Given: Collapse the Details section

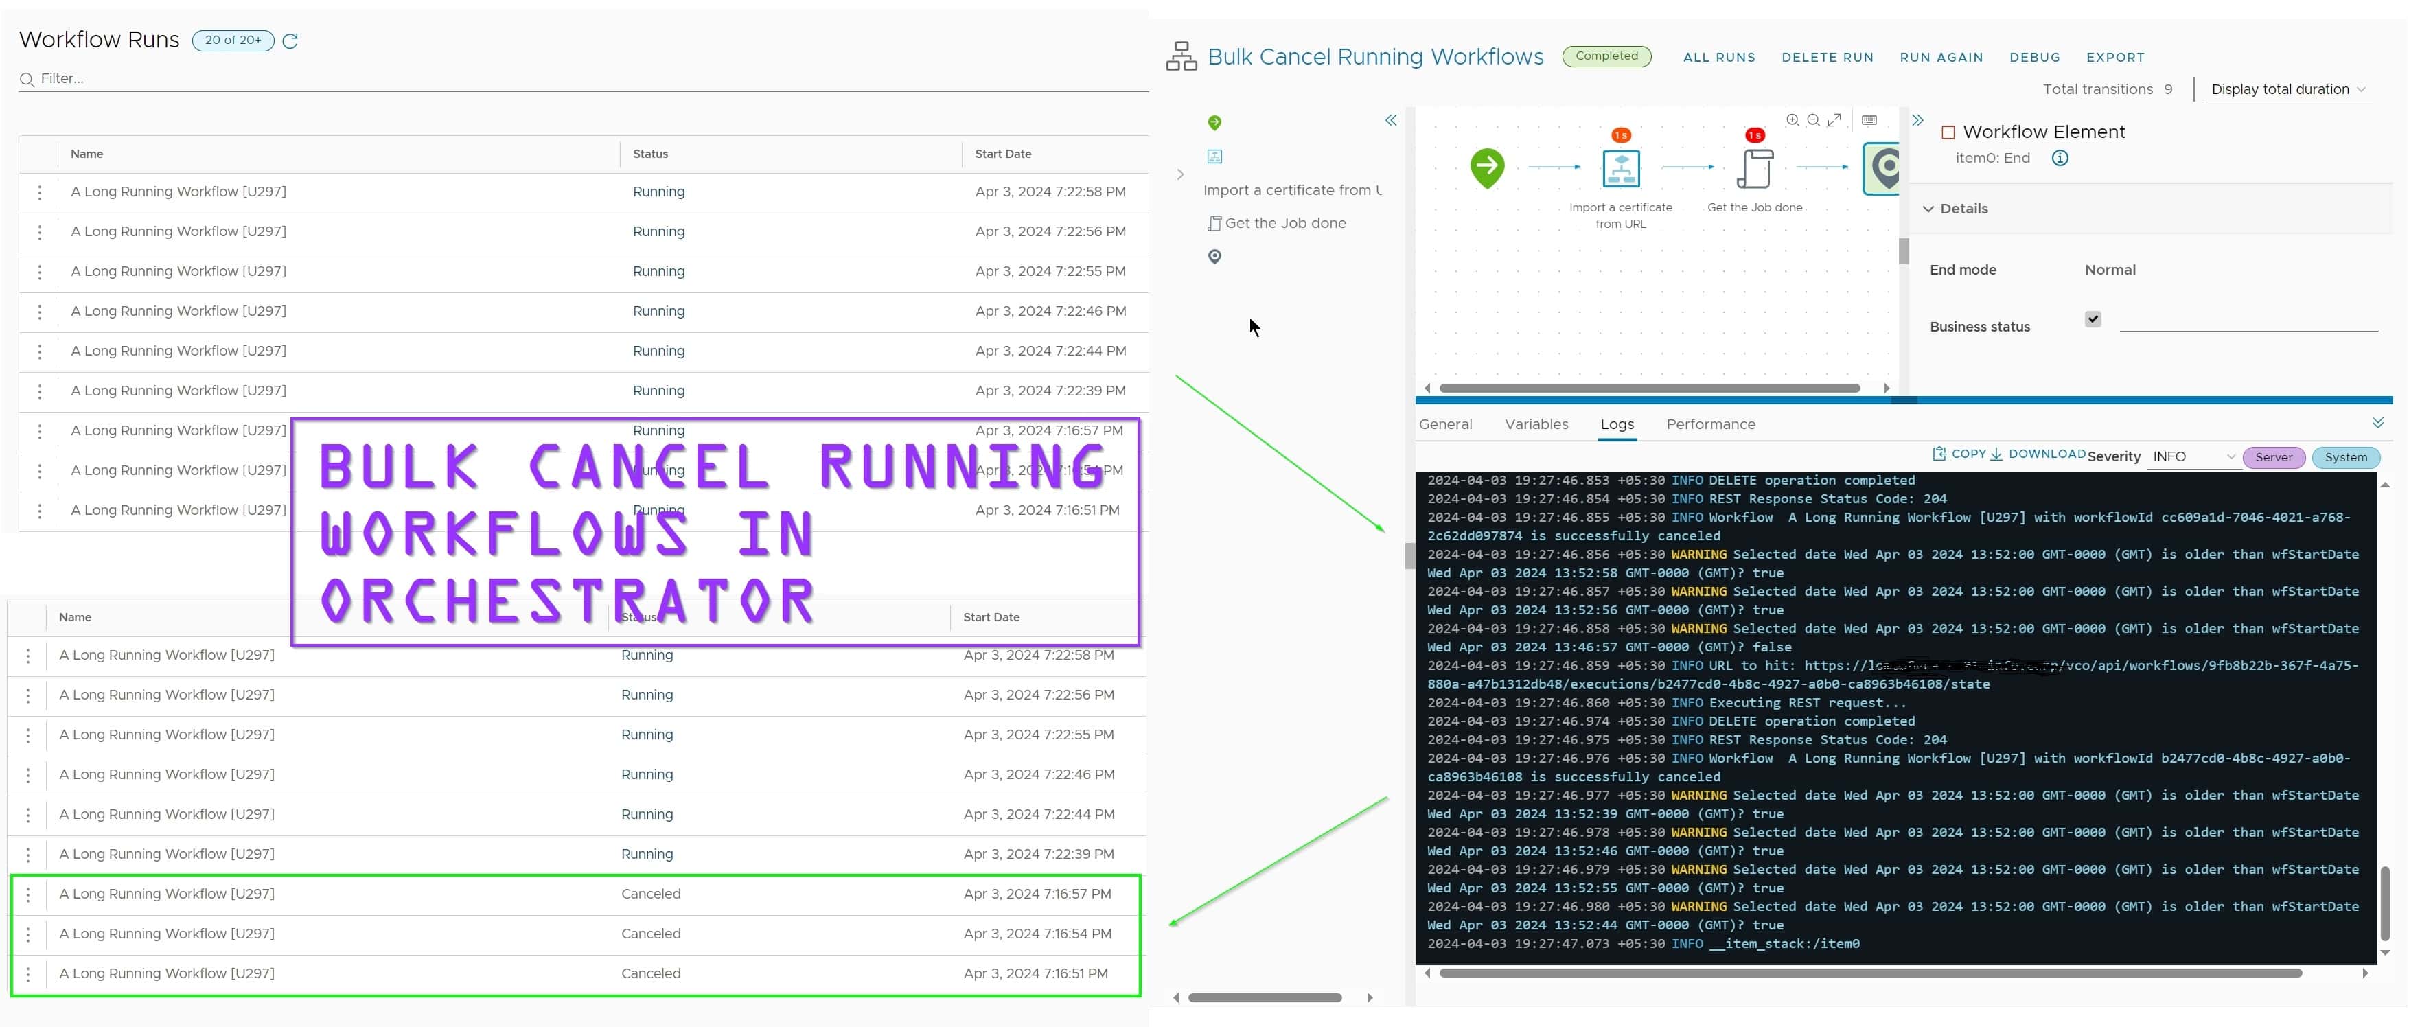Looking at the screenshot, I should coord(1928,209).
